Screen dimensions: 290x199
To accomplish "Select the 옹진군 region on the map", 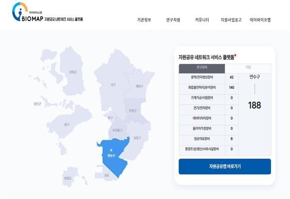I will tap(37, 104).
